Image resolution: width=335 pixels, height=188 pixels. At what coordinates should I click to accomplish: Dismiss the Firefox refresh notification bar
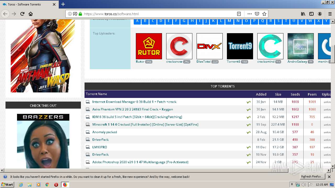pos(329,177)
